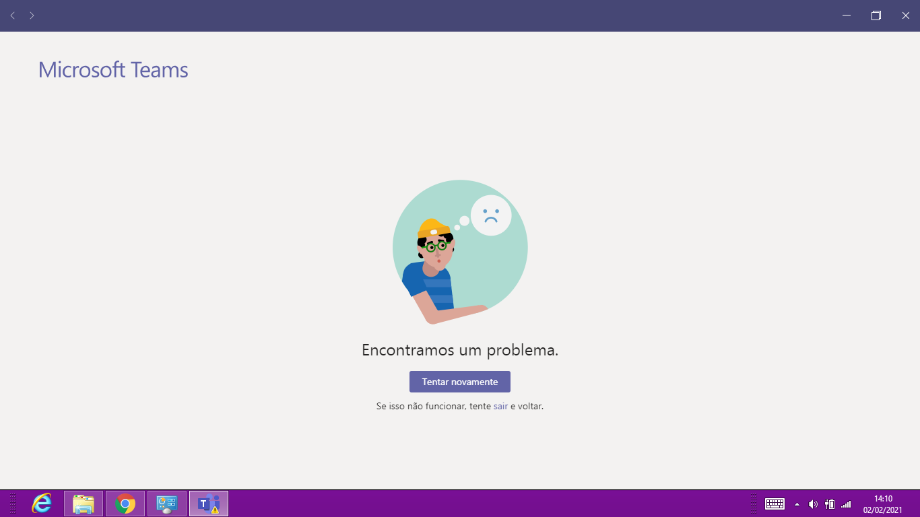Show hidden system tray icons
The image size is (920, 517).
click(797, 504)
